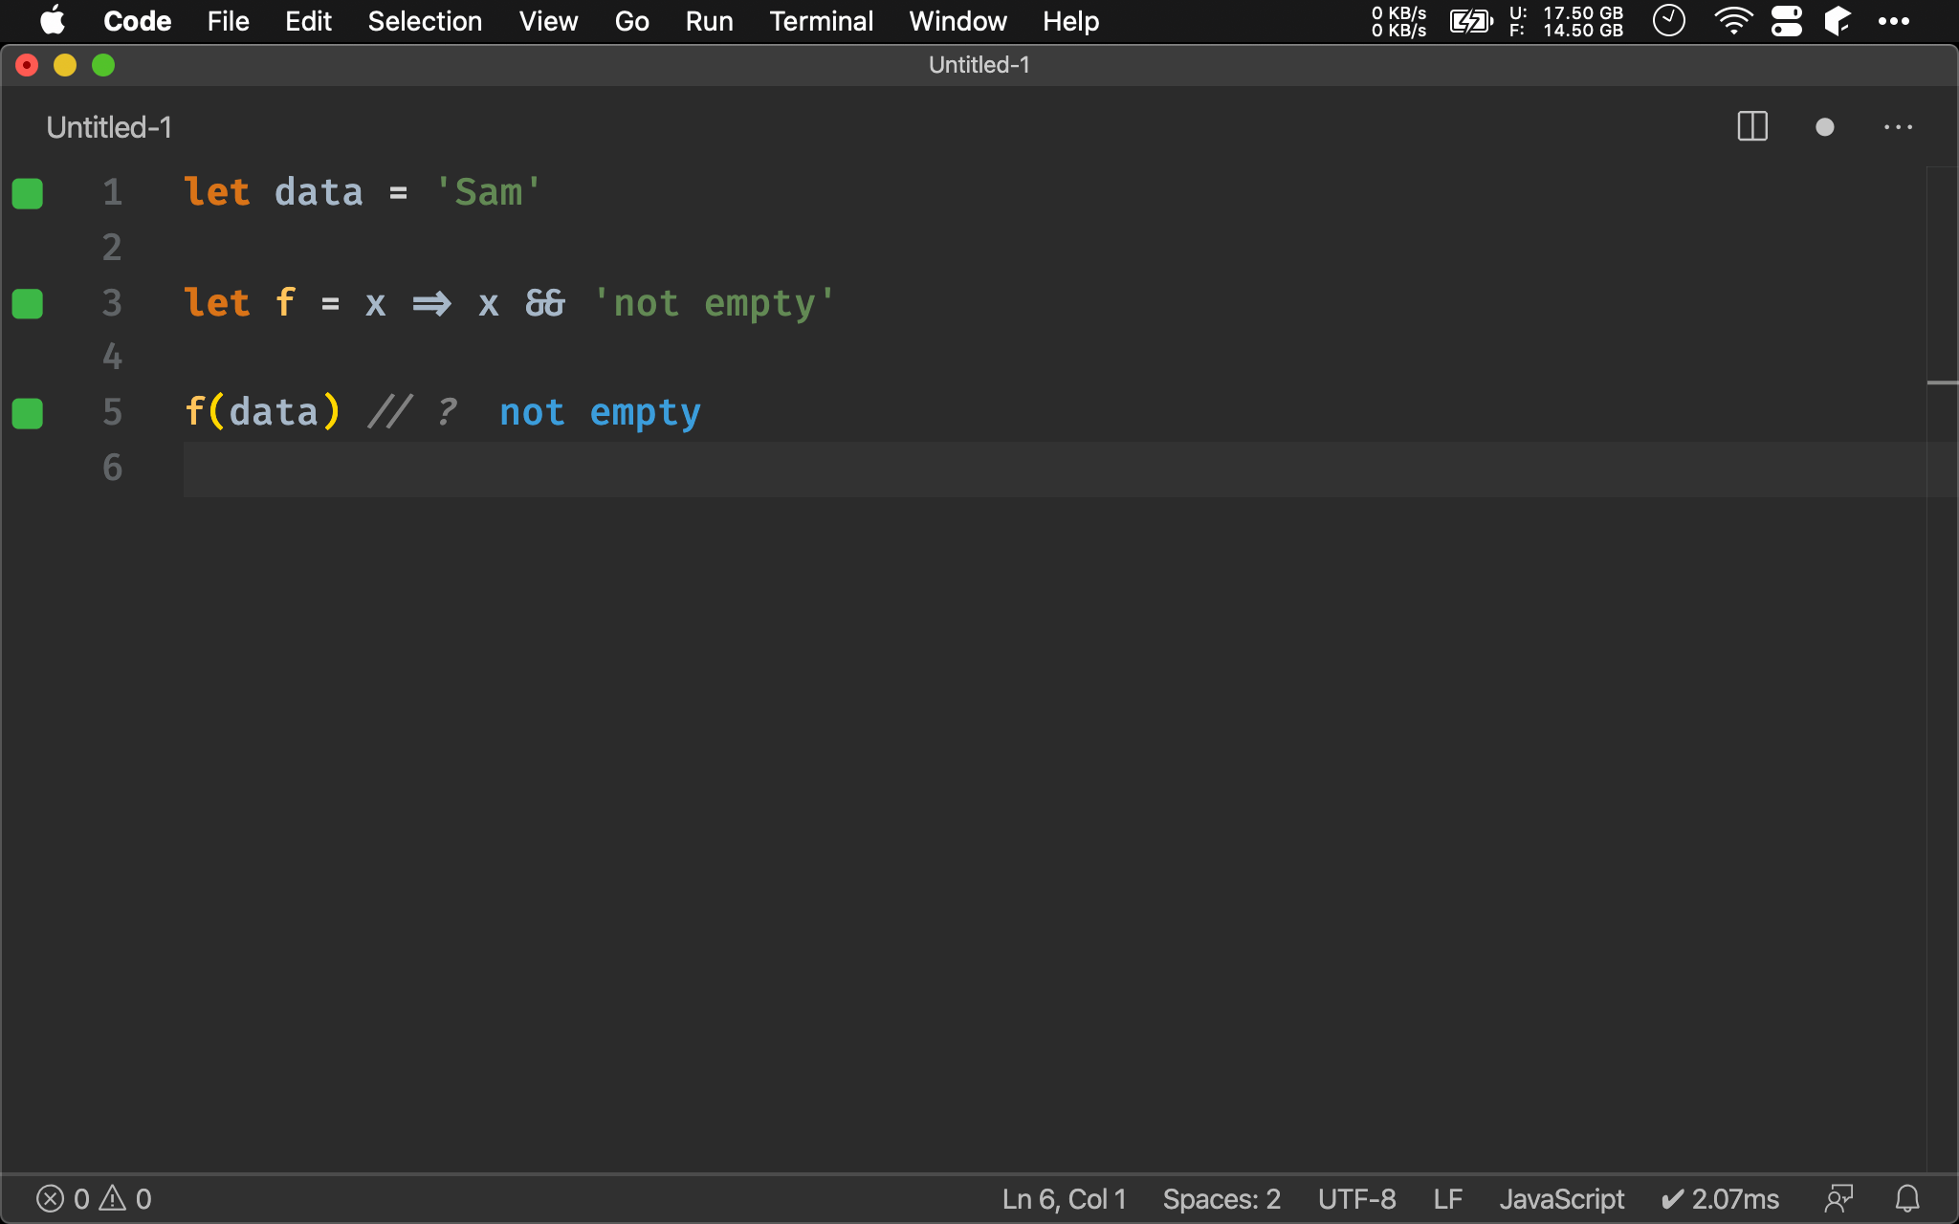Click the Quokka 2.07ms checkmark status
The height and width of the screenshot is (1224, 1959).
click(x=1720, y=1198)
